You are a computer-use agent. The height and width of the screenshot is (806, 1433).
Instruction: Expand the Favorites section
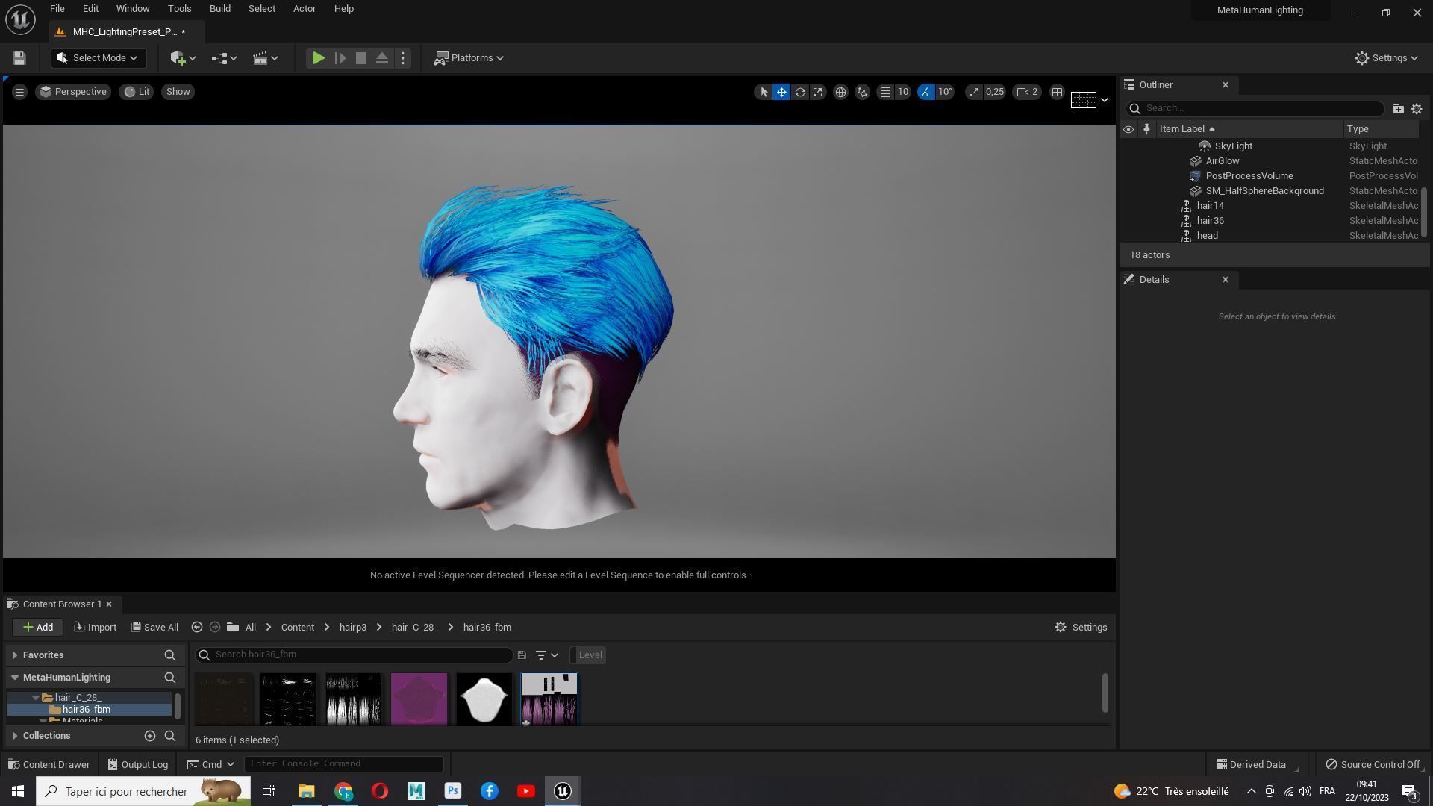click(x=15, y=655)
